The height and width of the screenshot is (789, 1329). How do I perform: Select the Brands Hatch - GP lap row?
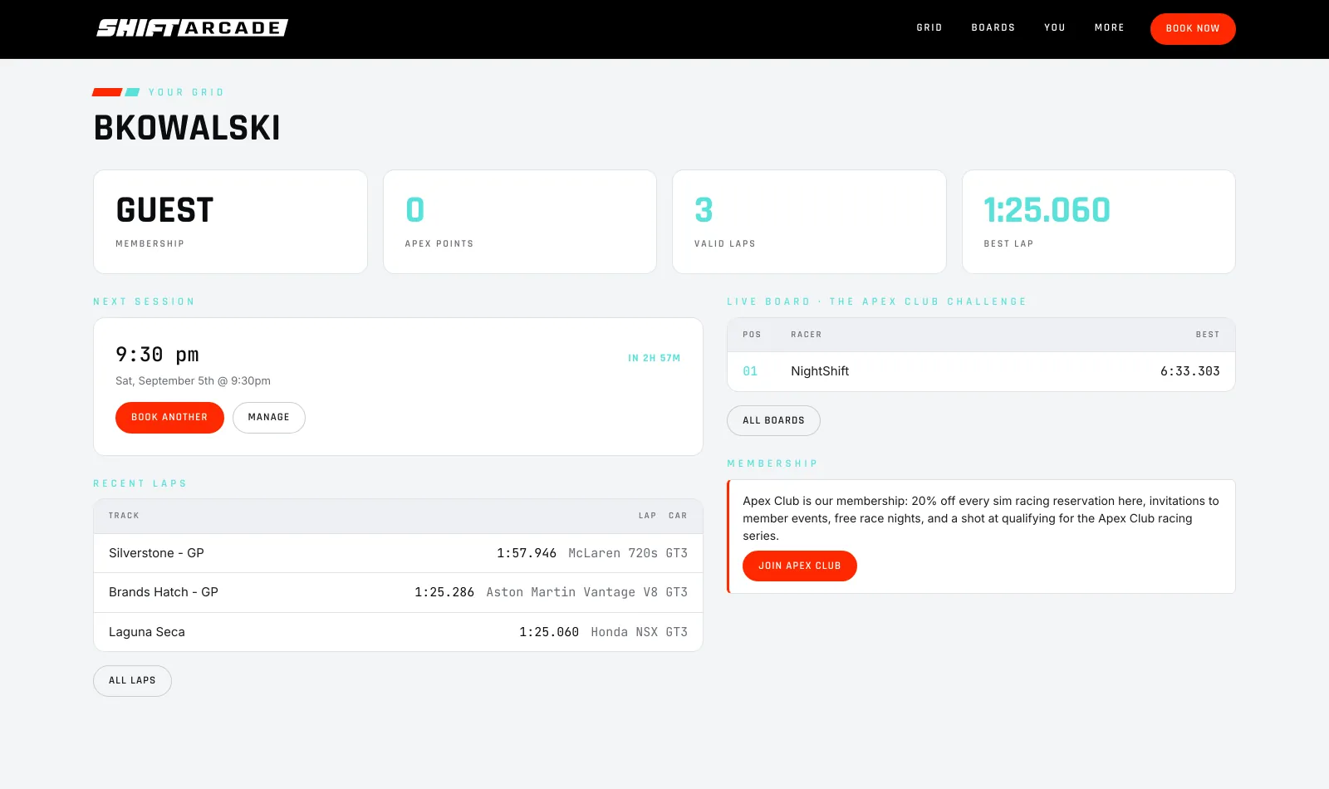pos(398,593)
